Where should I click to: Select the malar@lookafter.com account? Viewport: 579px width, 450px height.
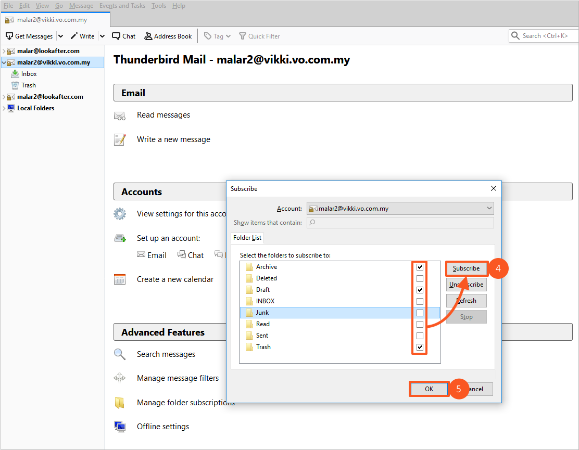[x=48, y=51]
